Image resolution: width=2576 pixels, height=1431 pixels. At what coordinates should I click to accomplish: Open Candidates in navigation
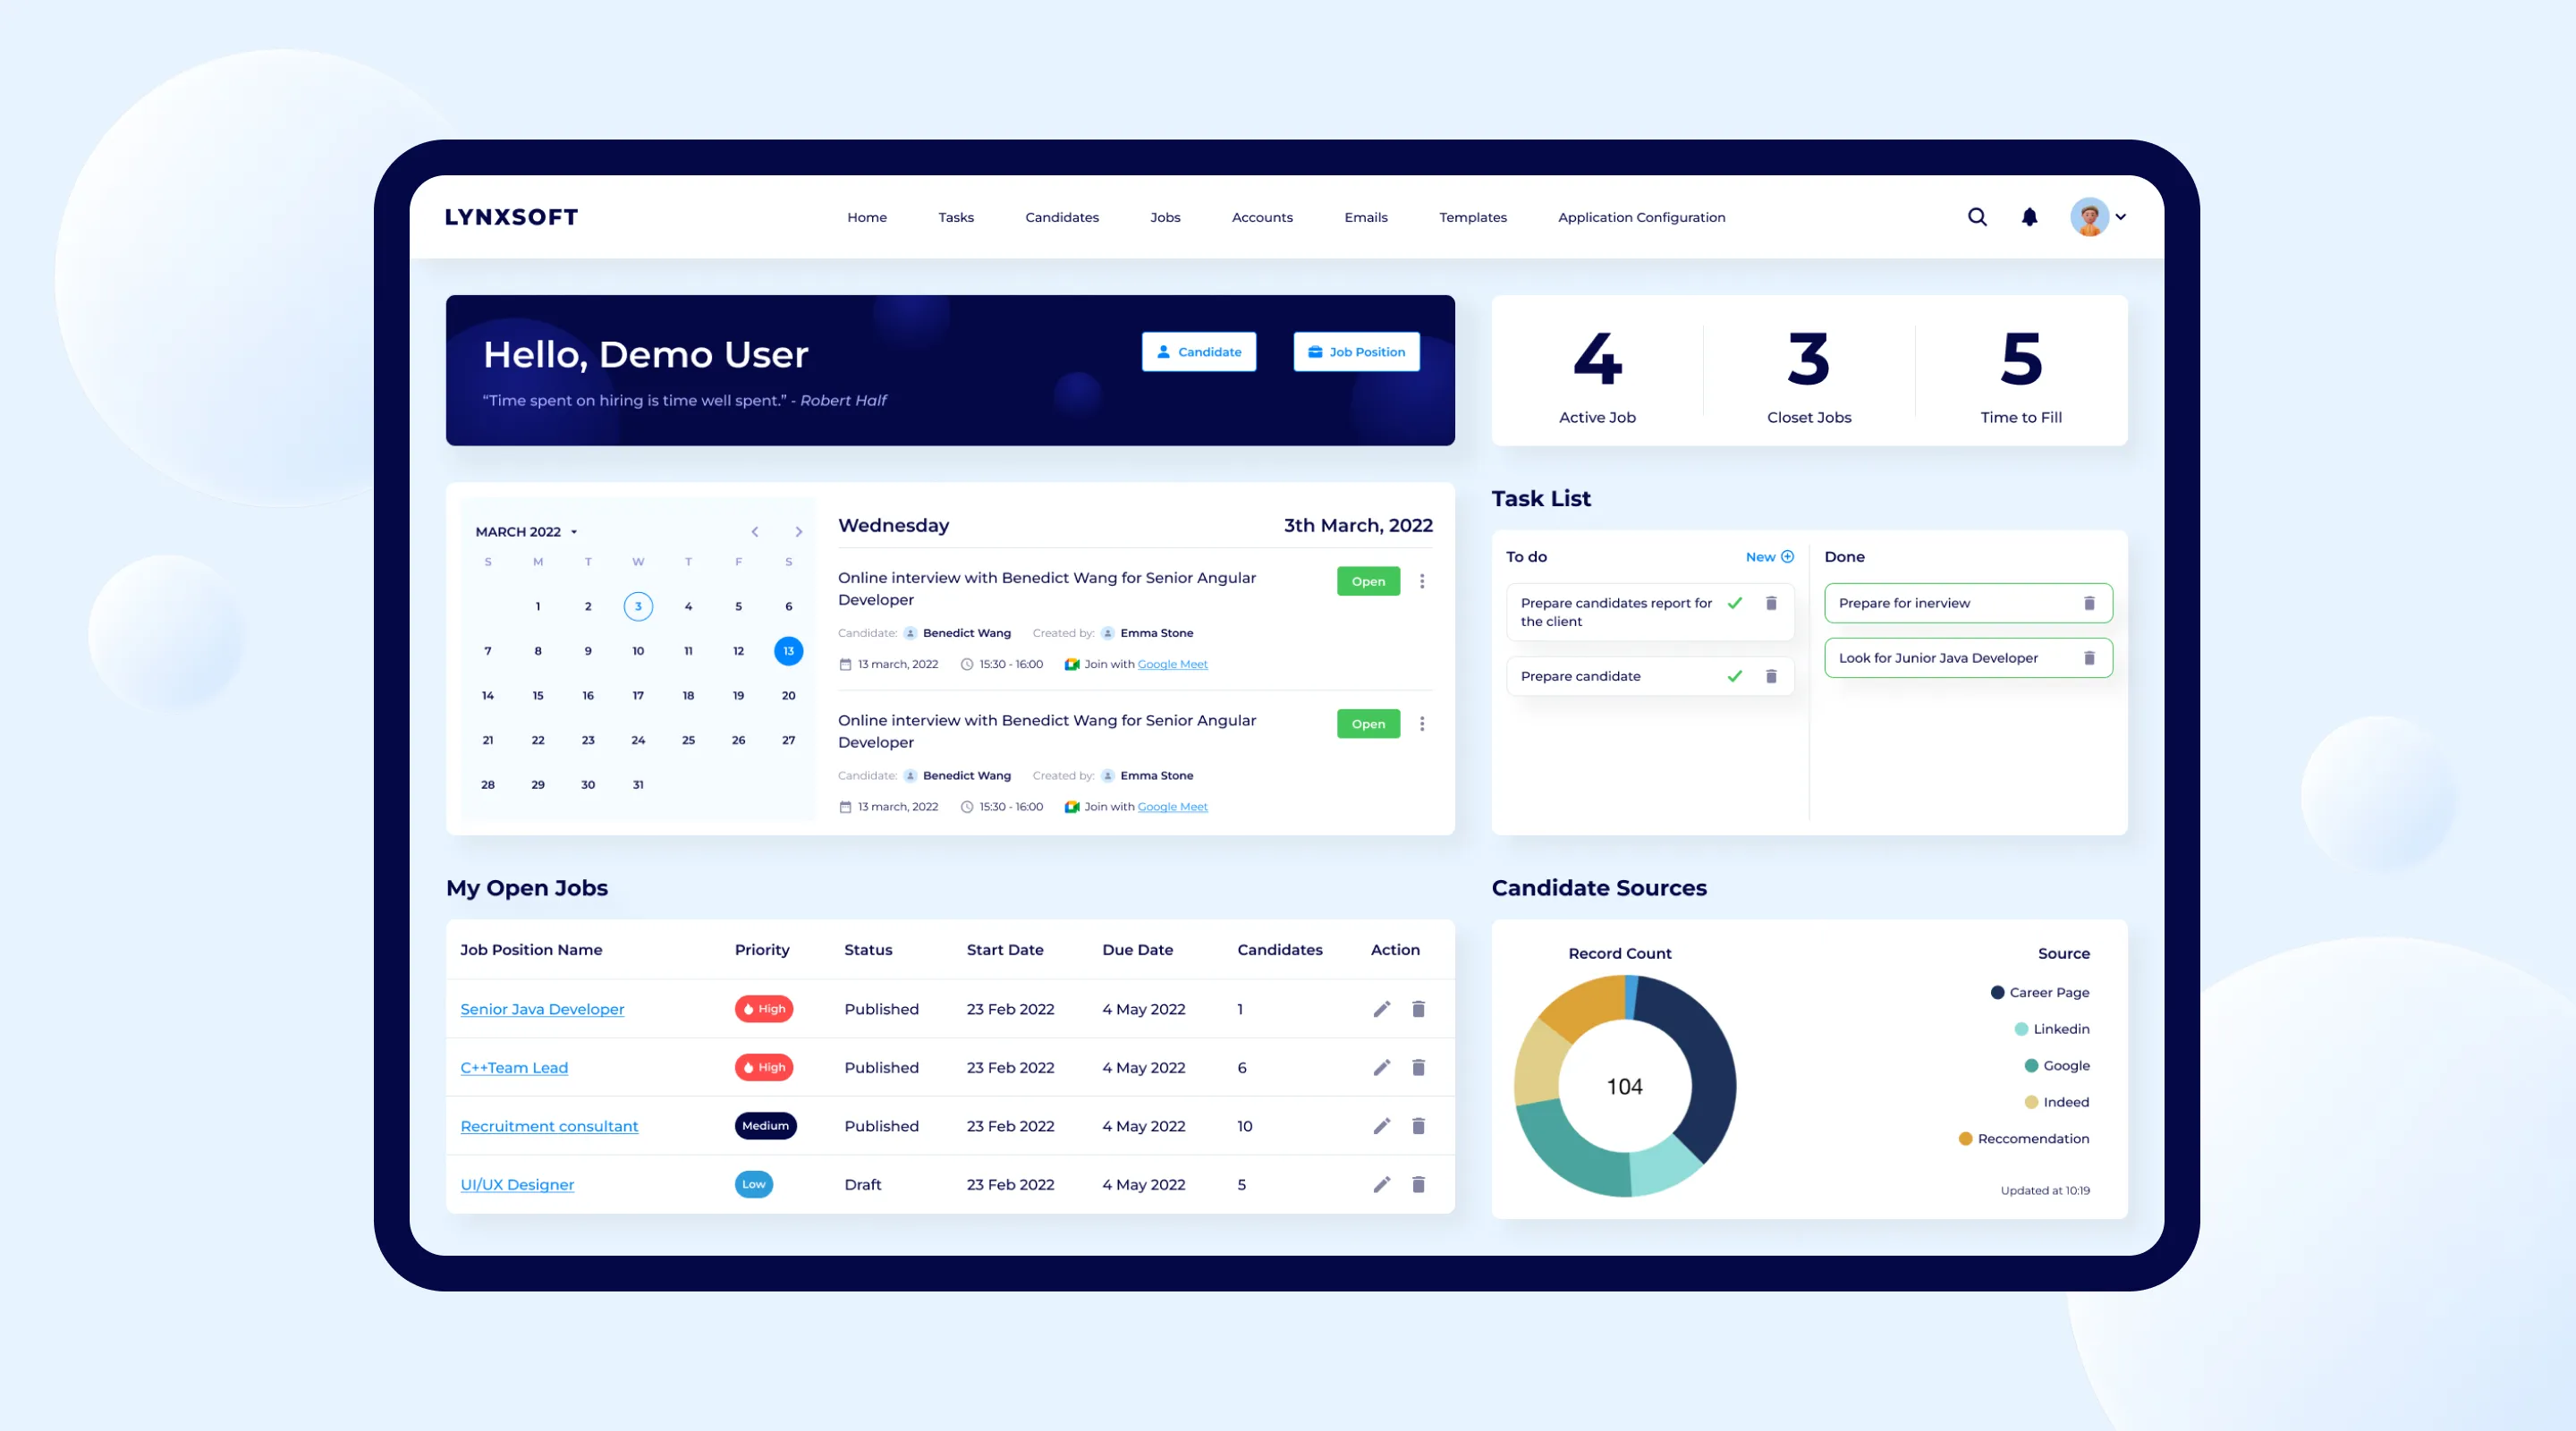tap(1062, 217)
